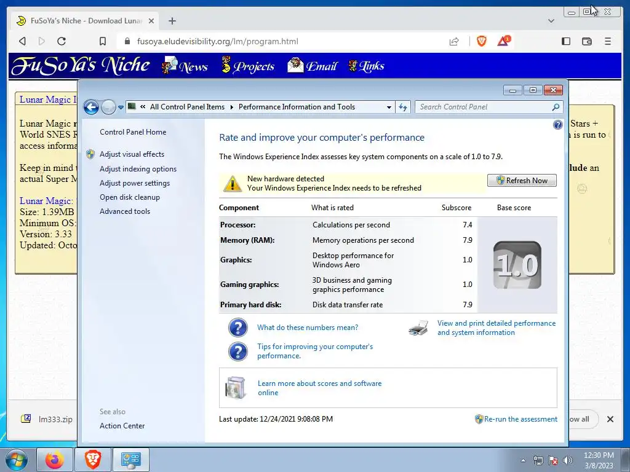630x472 pixels.
Task: Toggle the browser sidebar panel icon
Action: 566,41
